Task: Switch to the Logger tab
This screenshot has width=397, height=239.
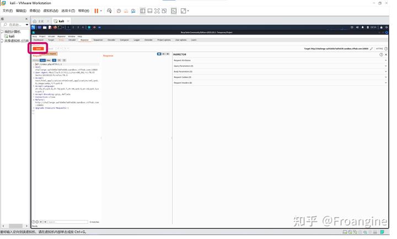Action: click(x=137, y=40)
